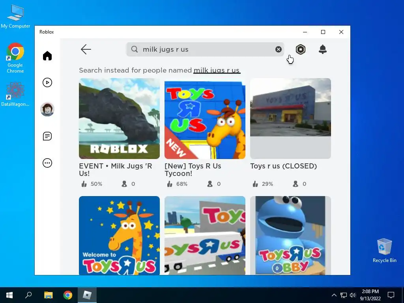The image size is (404, 303).
Task: Open the Discover play icon in sidebar
Action: [47, 82]
